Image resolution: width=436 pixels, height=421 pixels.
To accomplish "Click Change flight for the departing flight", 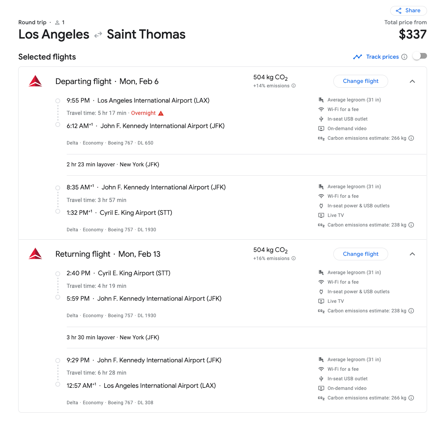I will pos(361,81).
